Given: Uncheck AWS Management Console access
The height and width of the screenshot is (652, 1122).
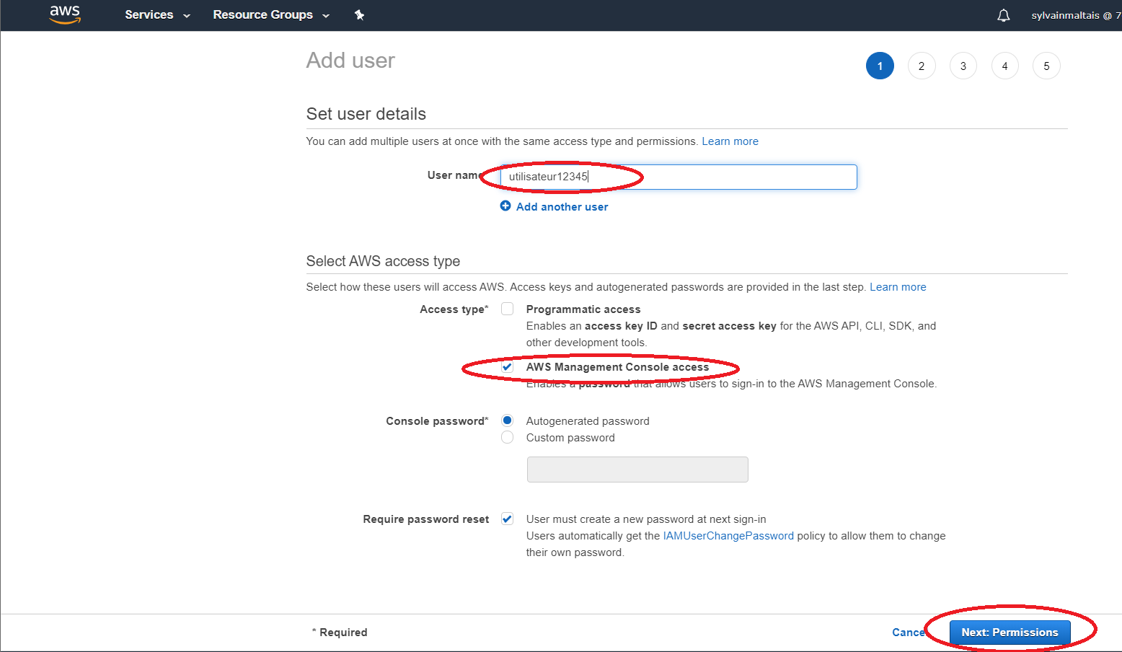Looking at the screenshot, I should 508,367.
